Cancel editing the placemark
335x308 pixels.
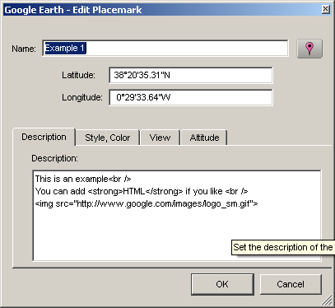pos(291,284)
